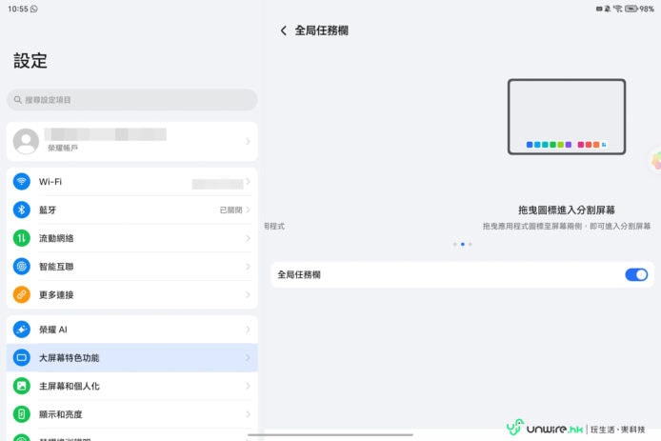Select the first carousel page dot
The width and height of the screenshot is (661, 441).
(454, 245)
